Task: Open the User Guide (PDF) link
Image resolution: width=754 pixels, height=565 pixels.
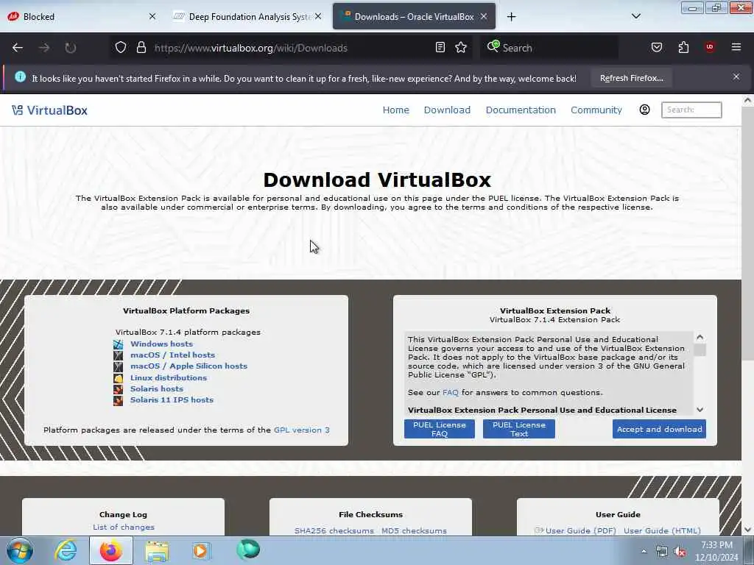Action: click(580, 531)
